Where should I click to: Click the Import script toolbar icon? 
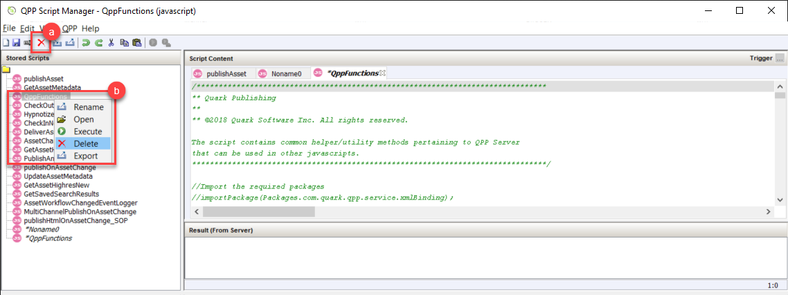[57, 43]
